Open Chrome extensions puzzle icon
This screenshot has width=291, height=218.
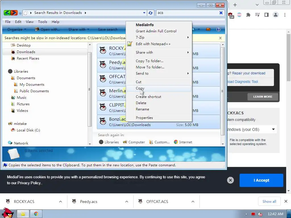pos(248,15)
